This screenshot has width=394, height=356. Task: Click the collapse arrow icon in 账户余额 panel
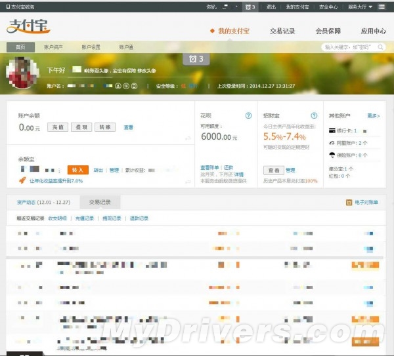tap(188, 138)
